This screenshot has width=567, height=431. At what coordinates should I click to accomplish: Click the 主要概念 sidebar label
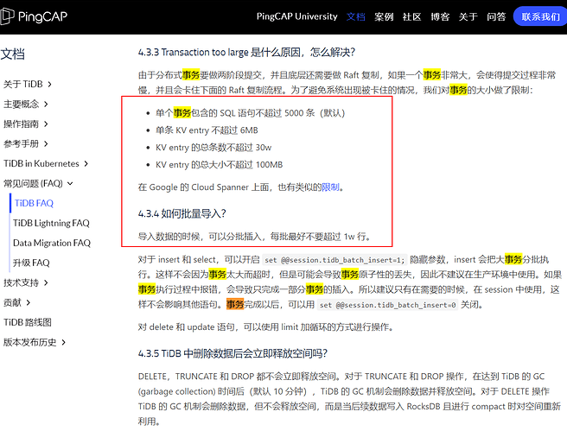click(21, 104)
